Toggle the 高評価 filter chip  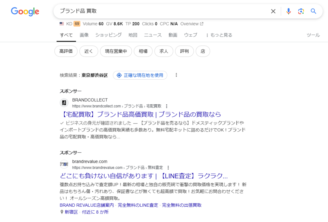coord(66,51)
